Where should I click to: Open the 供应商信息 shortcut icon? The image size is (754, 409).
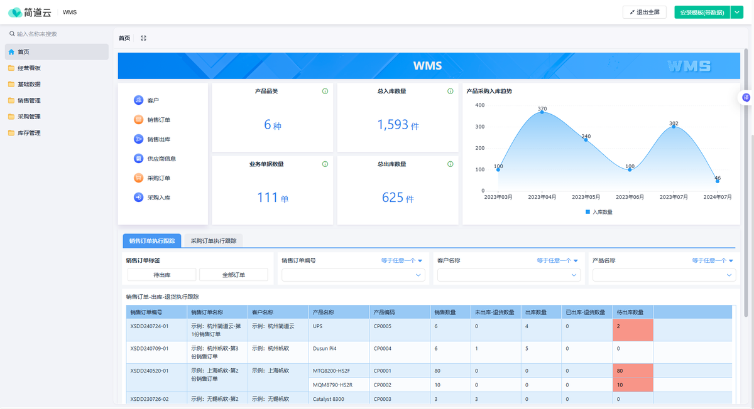tap(138, 159)
